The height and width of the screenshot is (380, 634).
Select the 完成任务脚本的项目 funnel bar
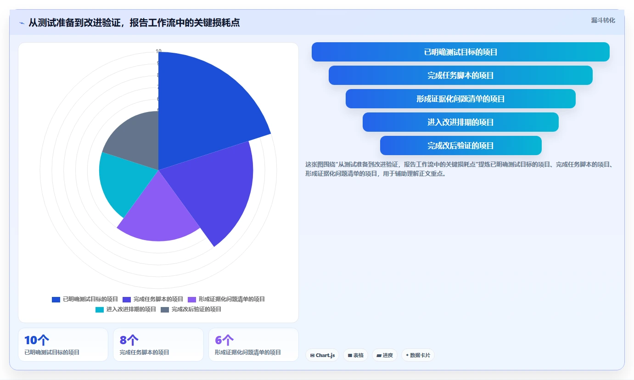(x=460, y=75)
